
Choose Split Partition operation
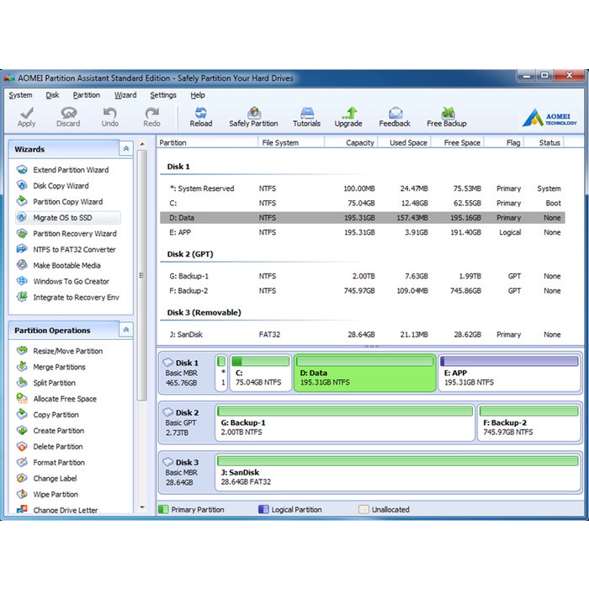point(54,383)
